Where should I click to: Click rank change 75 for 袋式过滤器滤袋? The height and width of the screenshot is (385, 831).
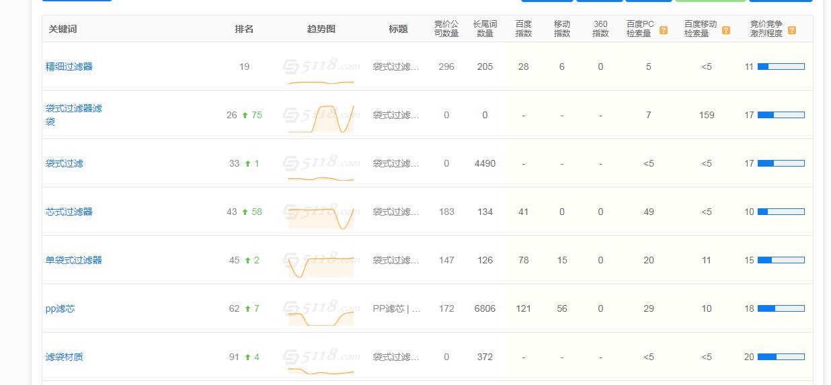click(x=257, y=115)
